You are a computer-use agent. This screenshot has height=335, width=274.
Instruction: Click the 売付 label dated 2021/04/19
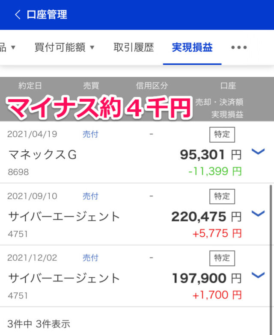pos(90,134)
